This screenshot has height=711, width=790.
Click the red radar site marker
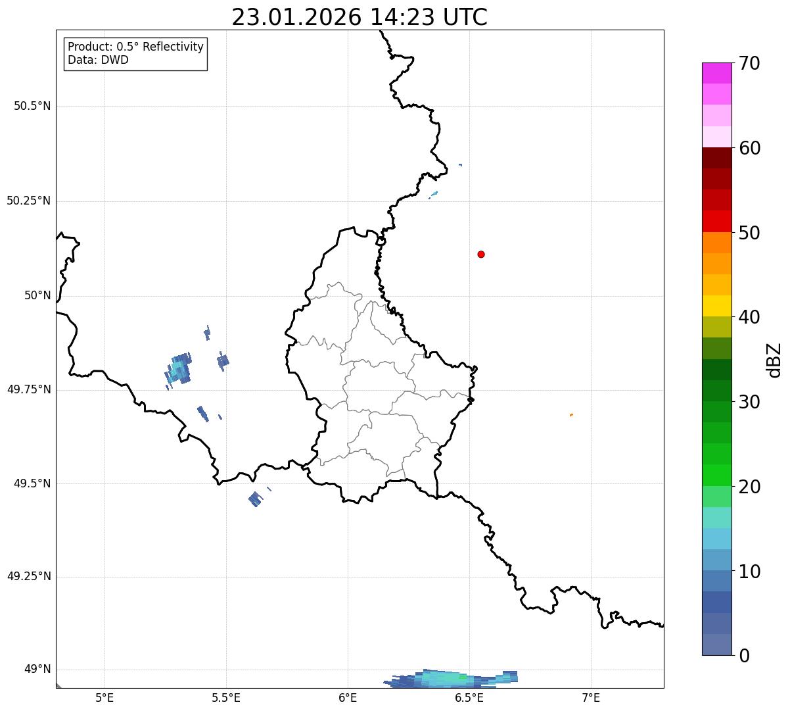481,255
